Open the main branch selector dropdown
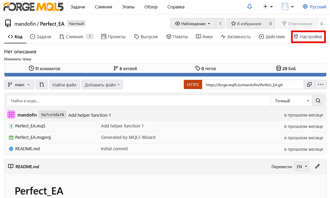This screenshot has height=198, width=330. click(19, 85)
